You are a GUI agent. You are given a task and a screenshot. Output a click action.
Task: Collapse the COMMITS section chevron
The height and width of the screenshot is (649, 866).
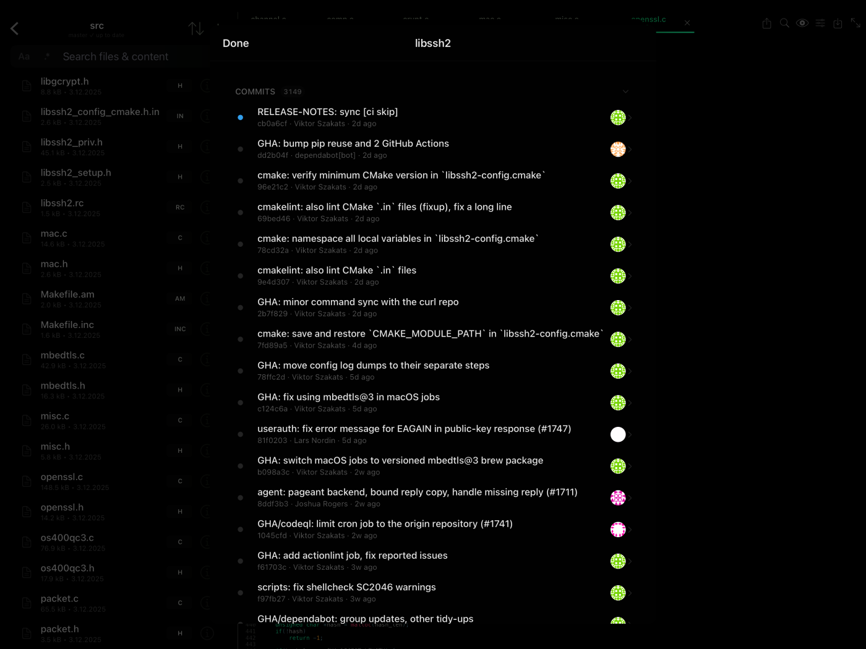point(625,91)
